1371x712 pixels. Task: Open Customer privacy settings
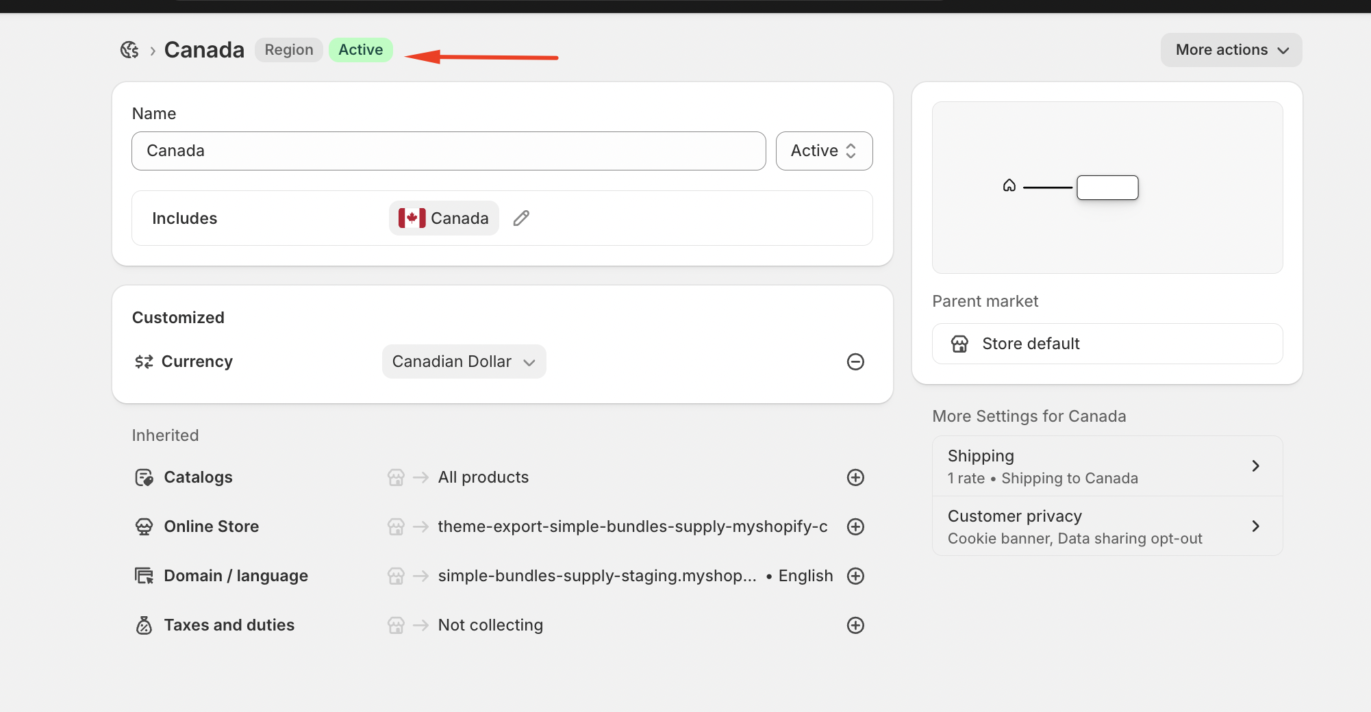[x=1107, y=526]
